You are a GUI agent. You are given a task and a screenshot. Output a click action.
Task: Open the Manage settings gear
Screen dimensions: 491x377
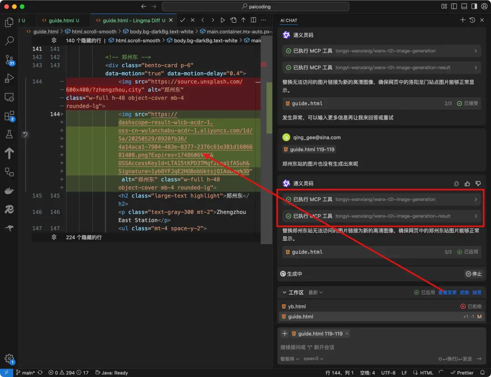pyautogui.click(x=10, y=359)
